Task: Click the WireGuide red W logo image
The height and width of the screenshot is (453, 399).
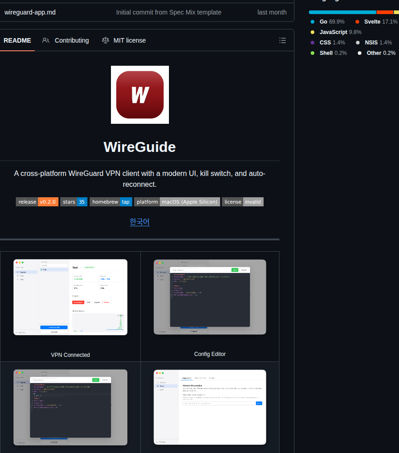Action: [140, 95]
